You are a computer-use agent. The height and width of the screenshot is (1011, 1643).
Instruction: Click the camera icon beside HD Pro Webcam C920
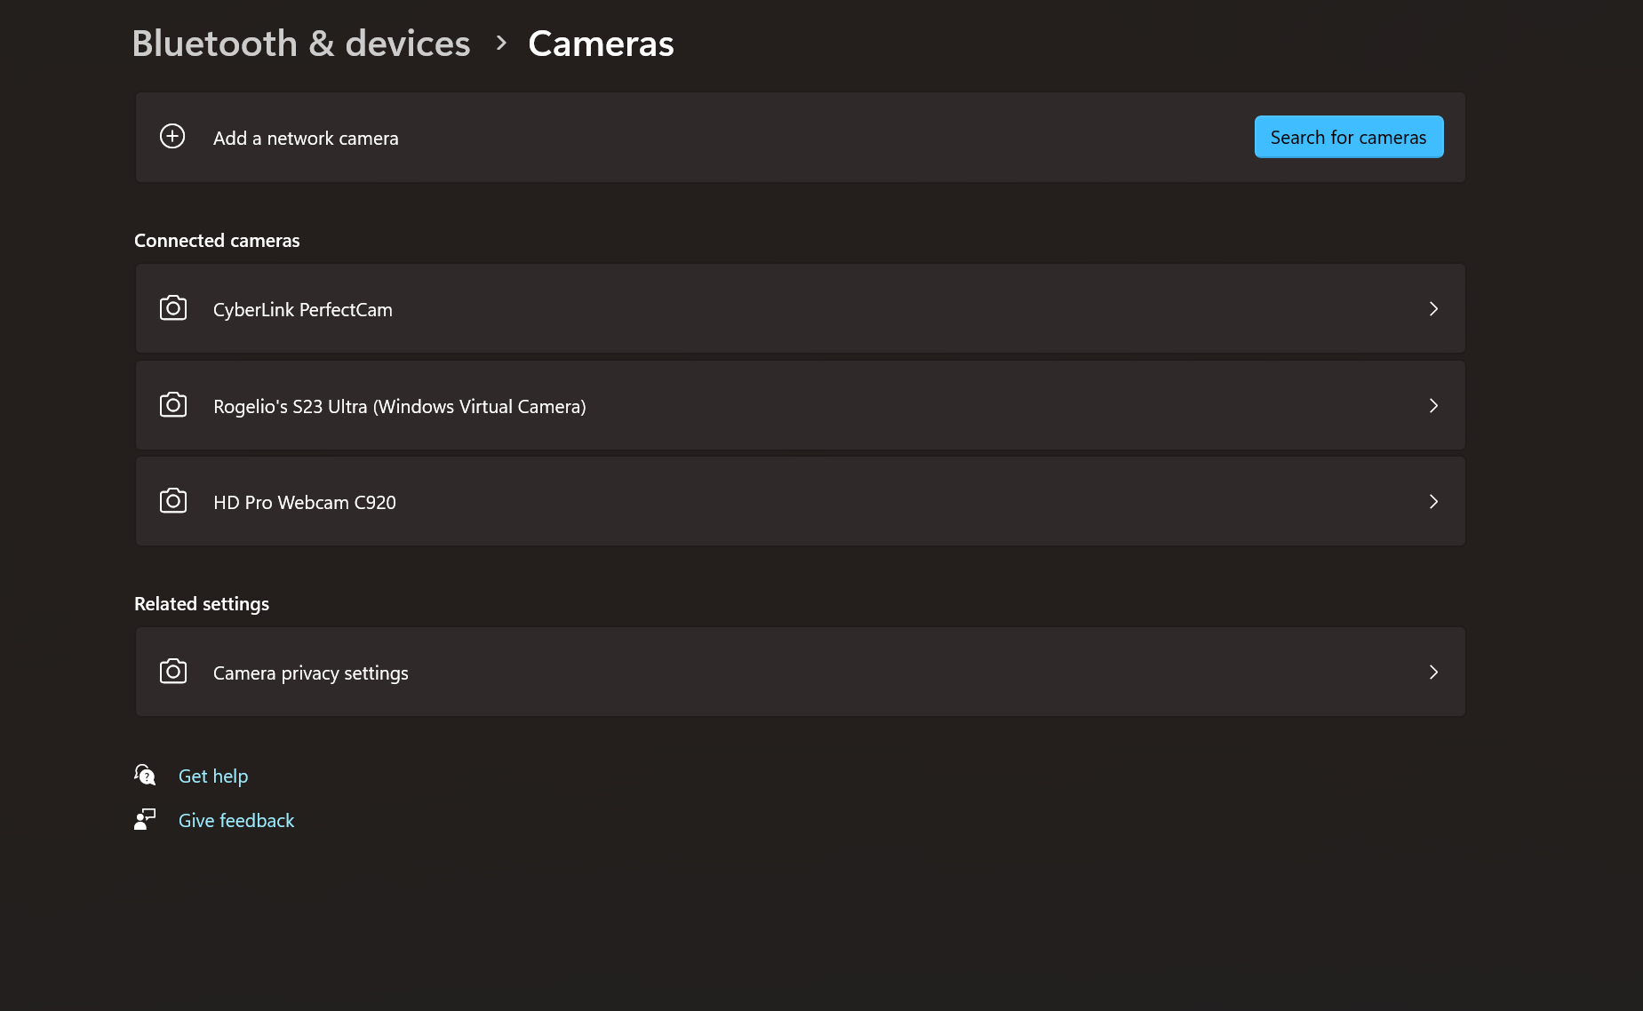(173, 501)
